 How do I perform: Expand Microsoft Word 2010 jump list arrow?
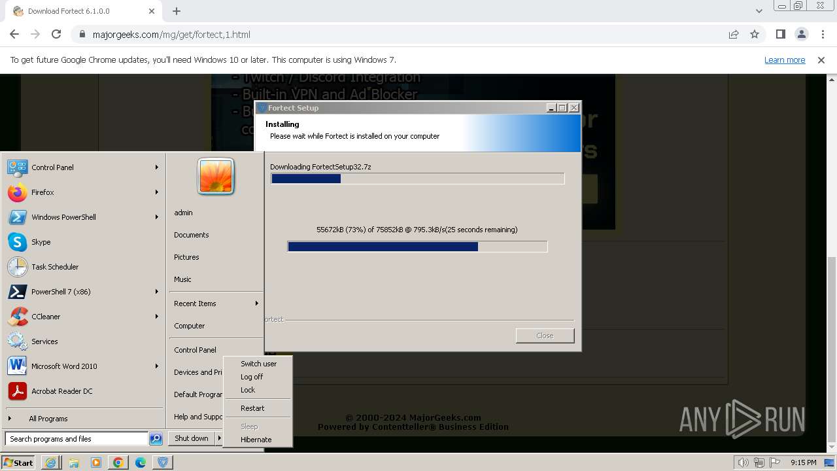(x=157, y=366)
